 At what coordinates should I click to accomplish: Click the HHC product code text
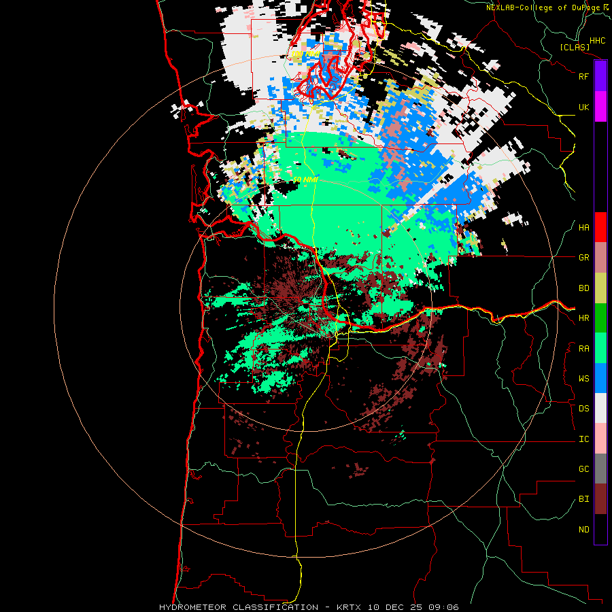[597, 41]
